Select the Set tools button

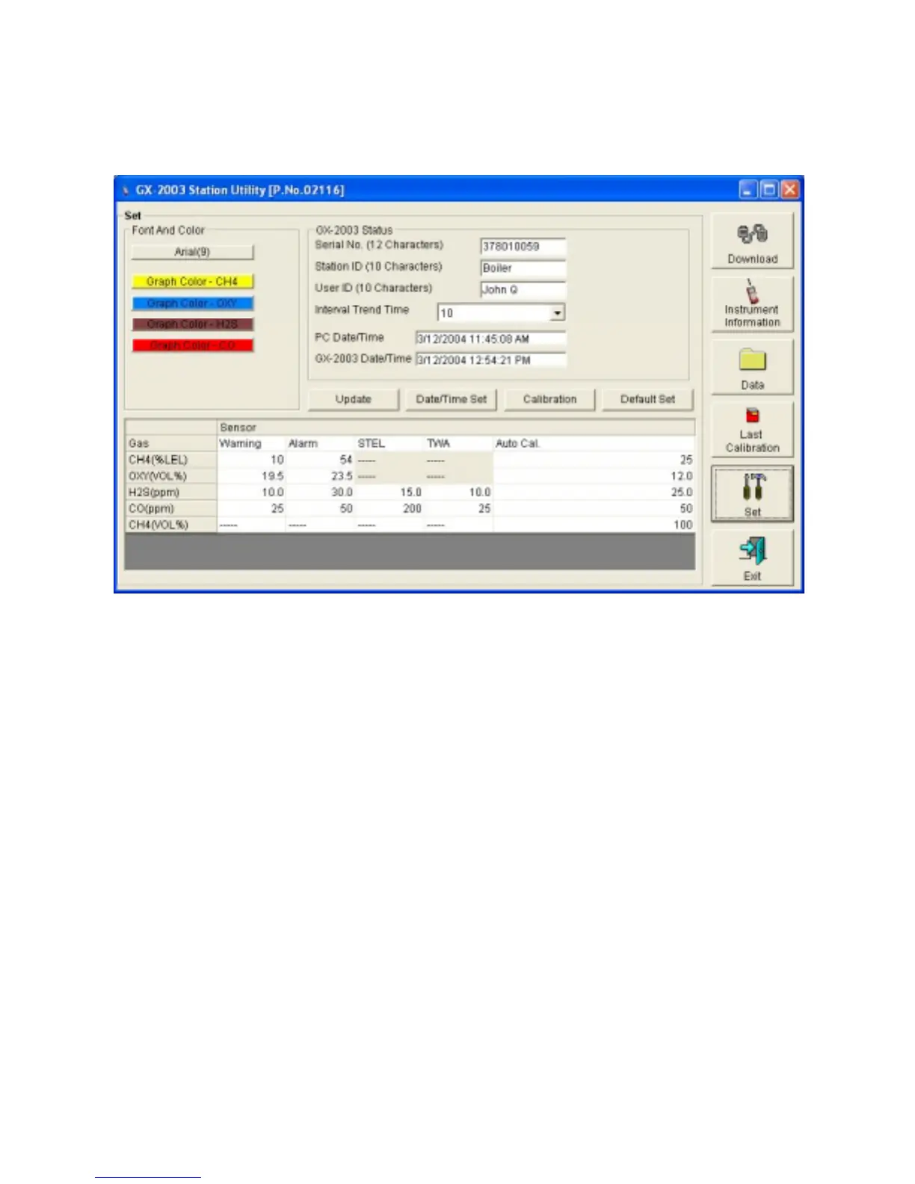click(752, 493)
